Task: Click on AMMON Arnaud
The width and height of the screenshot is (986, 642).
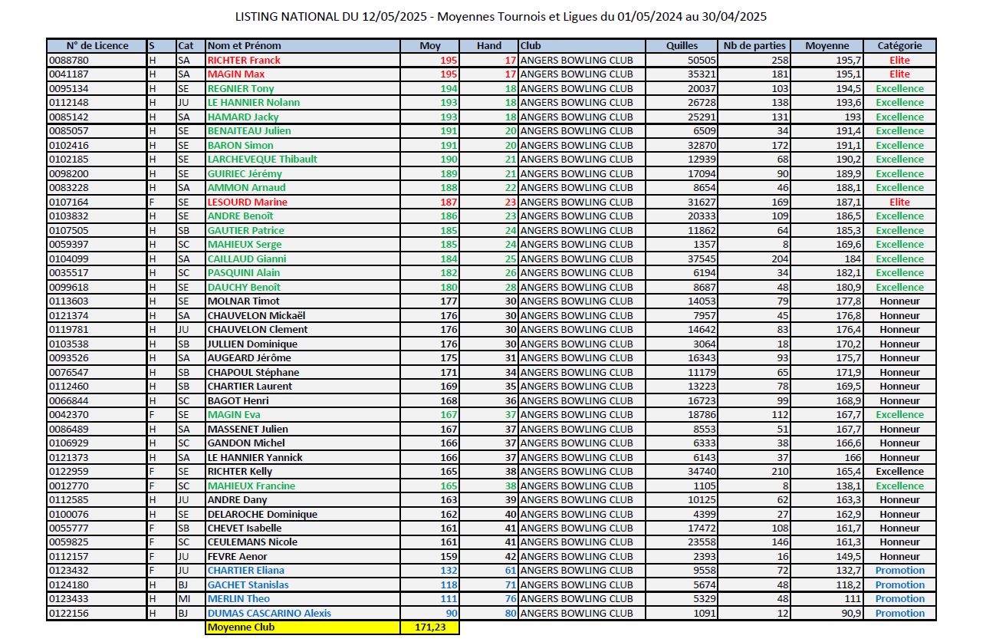Action: tap(303, 187)
